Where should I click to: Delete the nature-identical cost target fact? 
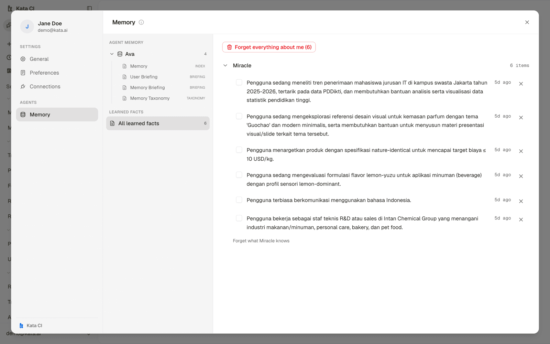521,151
